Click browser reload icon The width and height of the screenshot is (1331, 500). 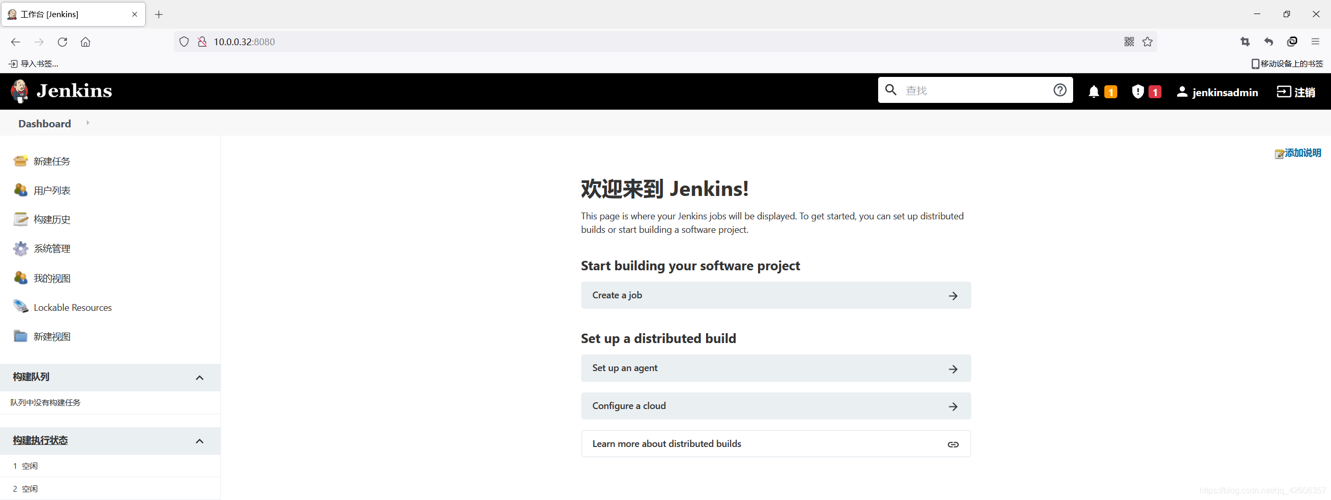[x=62, y=42]
